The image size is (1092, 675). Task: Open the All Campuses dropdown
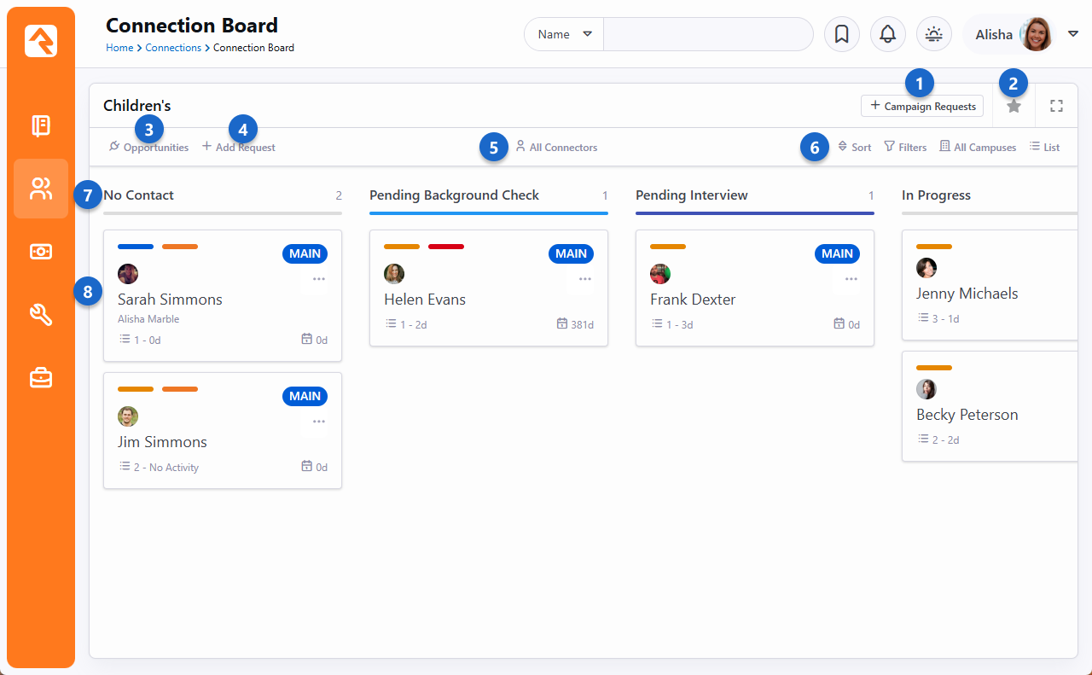978,147
